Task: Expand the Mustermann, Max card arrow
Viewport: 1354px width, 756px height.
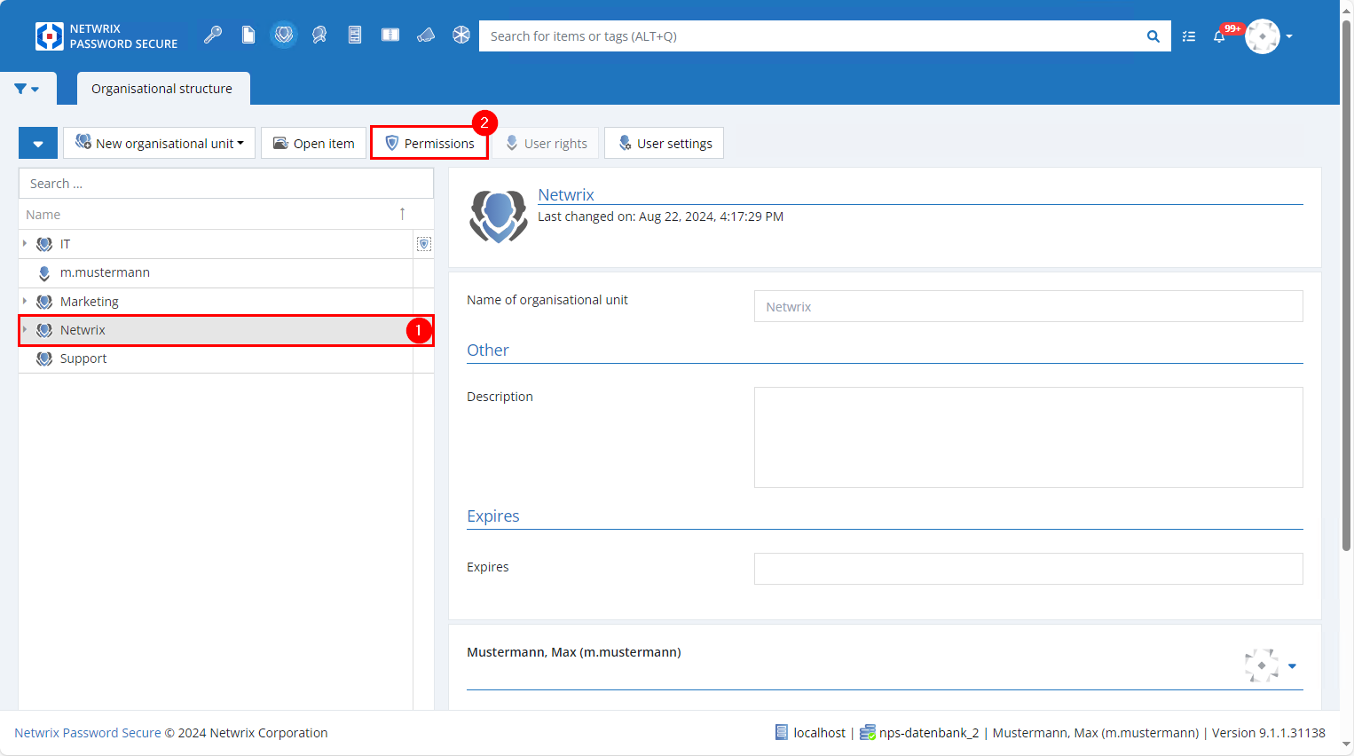Action: click(1292, 665)
